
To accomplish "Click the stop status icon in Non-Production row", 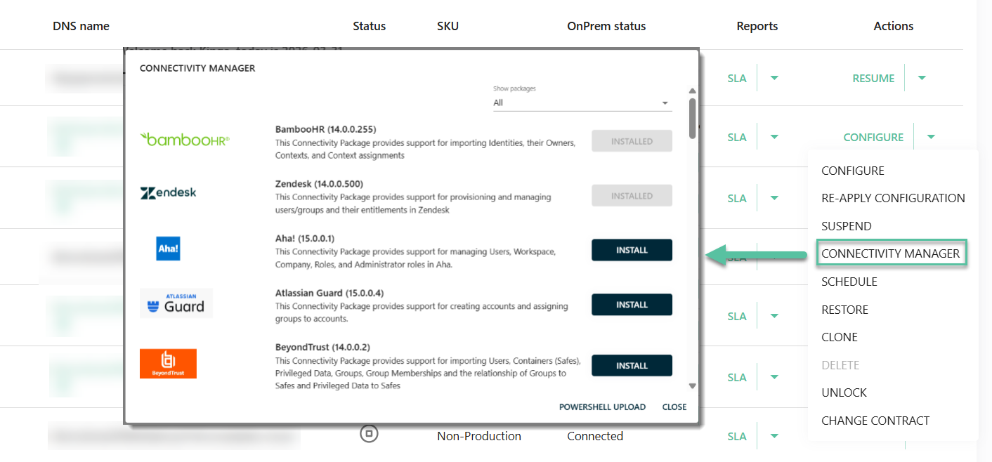I will coord(369,434).
